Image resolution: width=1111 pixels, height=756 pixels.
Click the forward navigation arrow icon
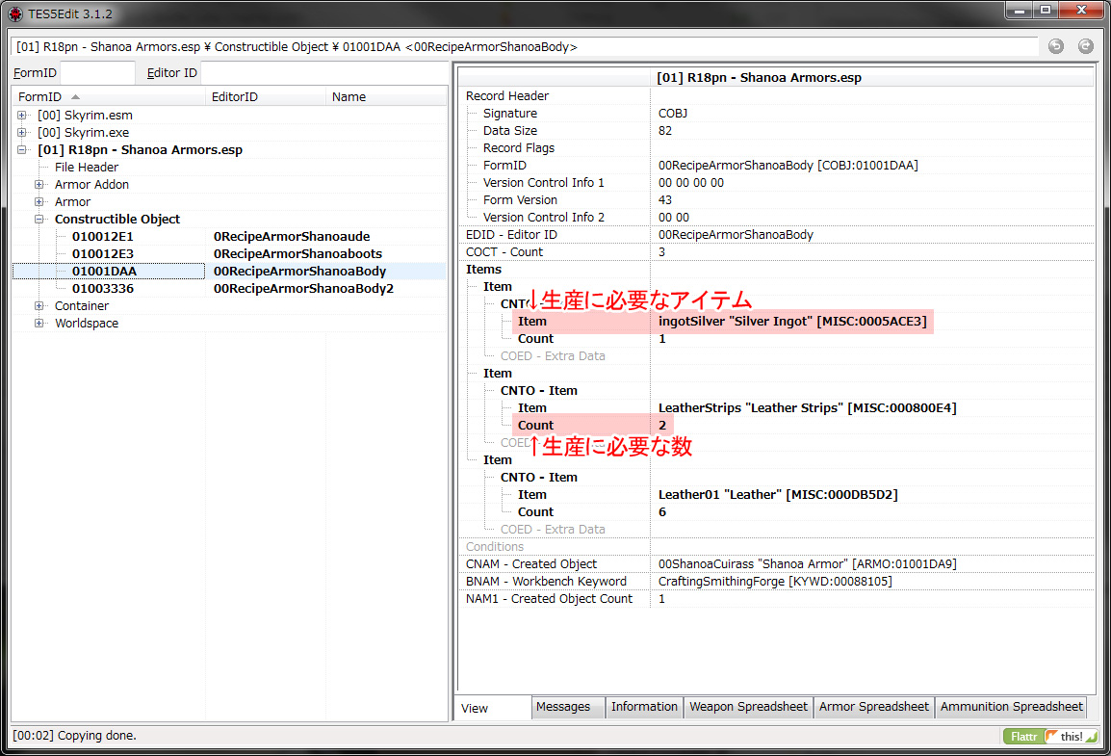[1086, 46]
